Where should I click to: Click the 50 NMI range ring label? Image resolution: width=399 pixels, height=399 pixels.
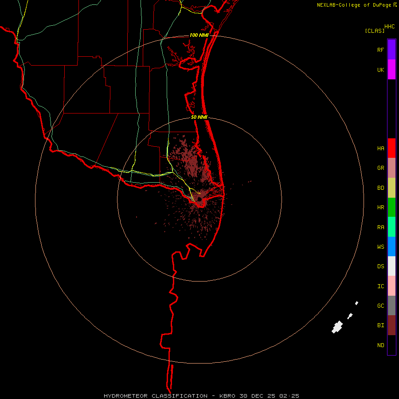199,117
